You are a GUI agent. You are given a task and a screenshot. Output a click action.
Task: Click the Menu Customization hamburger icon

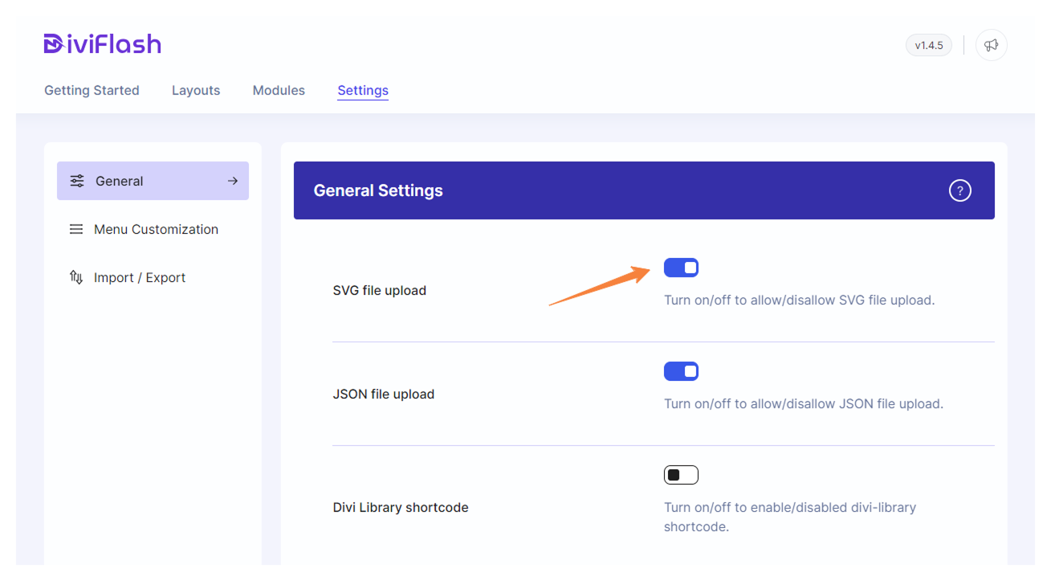(x=76, y=229)
